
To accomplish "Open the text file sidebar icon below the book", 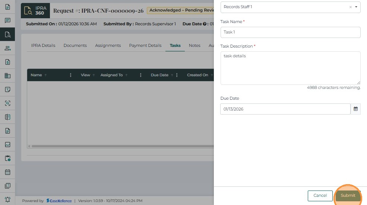I will (7, 131).
